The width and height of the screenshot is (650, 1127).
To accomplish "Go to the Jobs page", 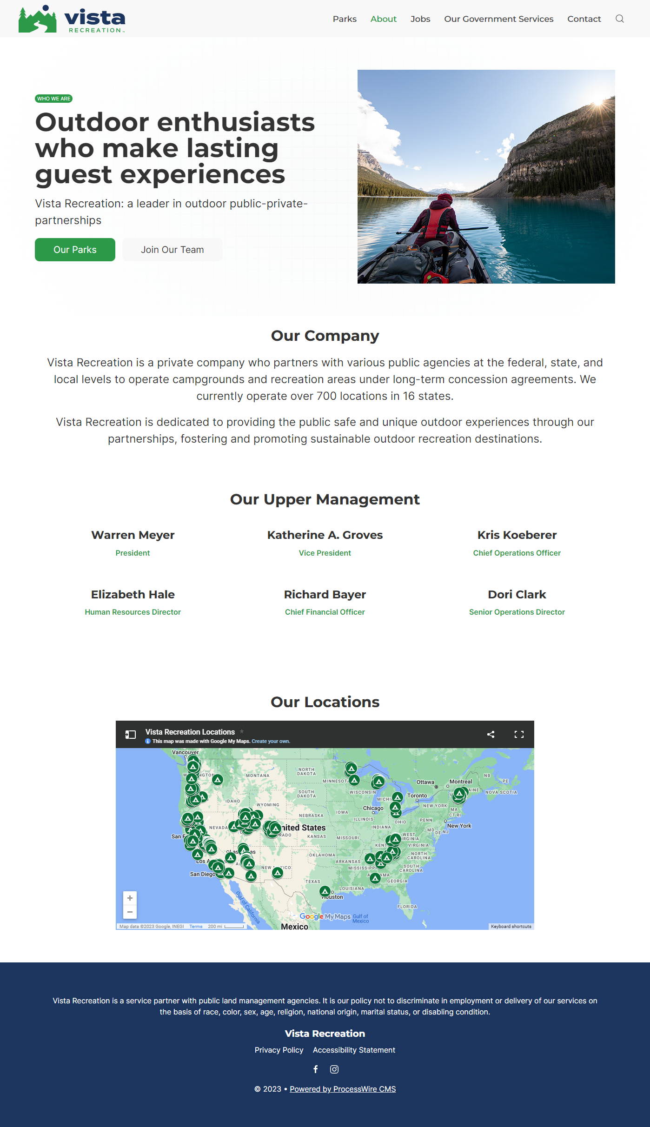I will (420, 19).
